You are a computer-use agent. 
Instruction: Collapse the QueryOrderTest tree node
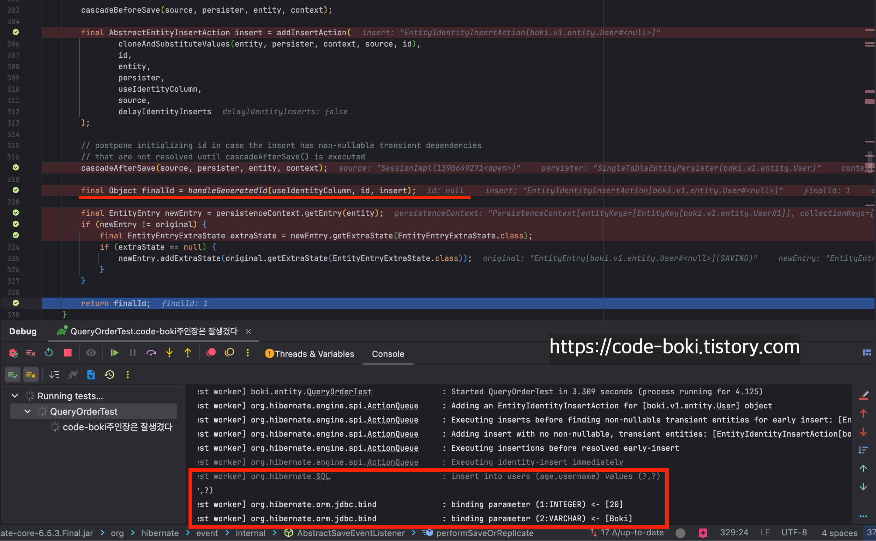[28, 412]
